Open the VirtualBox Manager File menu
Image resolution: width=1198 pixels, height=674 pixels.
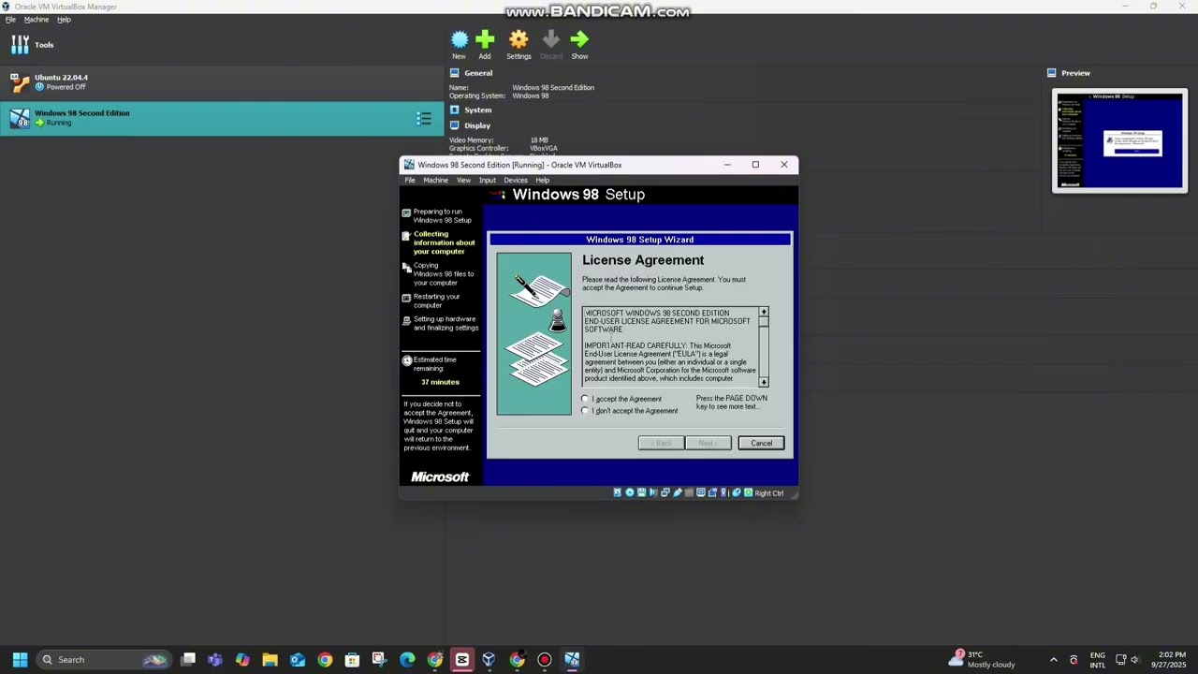tap(10, 20)
